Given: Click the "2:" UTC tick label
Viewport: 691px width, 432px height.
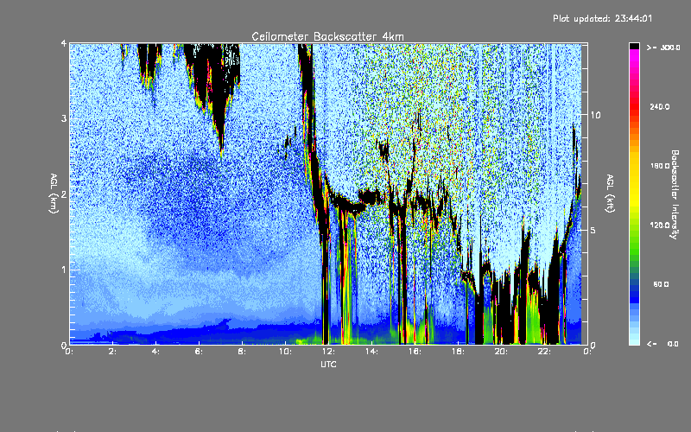Looking at the screenshot, I should click(112, 352).
